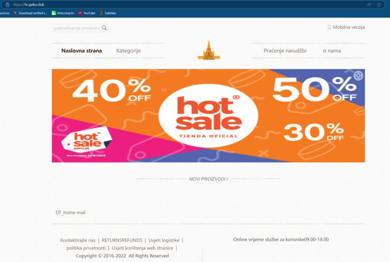Click the address bar lock icon

[x=7, y=4]
